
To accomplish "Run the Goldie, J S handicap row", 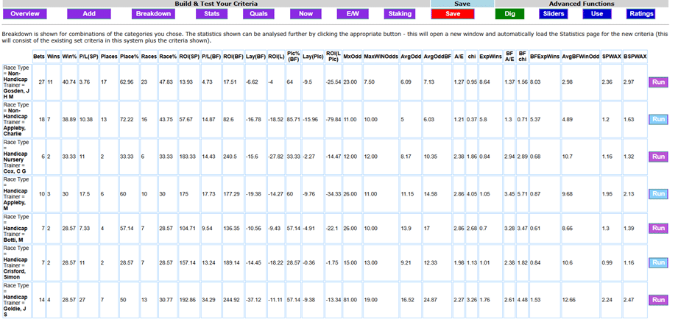I will click(x=658, y=300).
